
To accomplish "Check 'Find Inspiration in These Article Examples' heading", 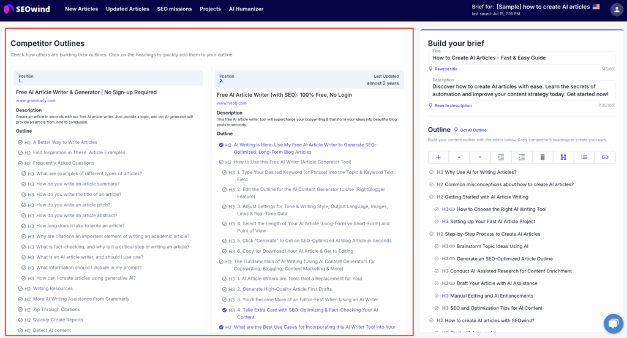I will [20, 153].
